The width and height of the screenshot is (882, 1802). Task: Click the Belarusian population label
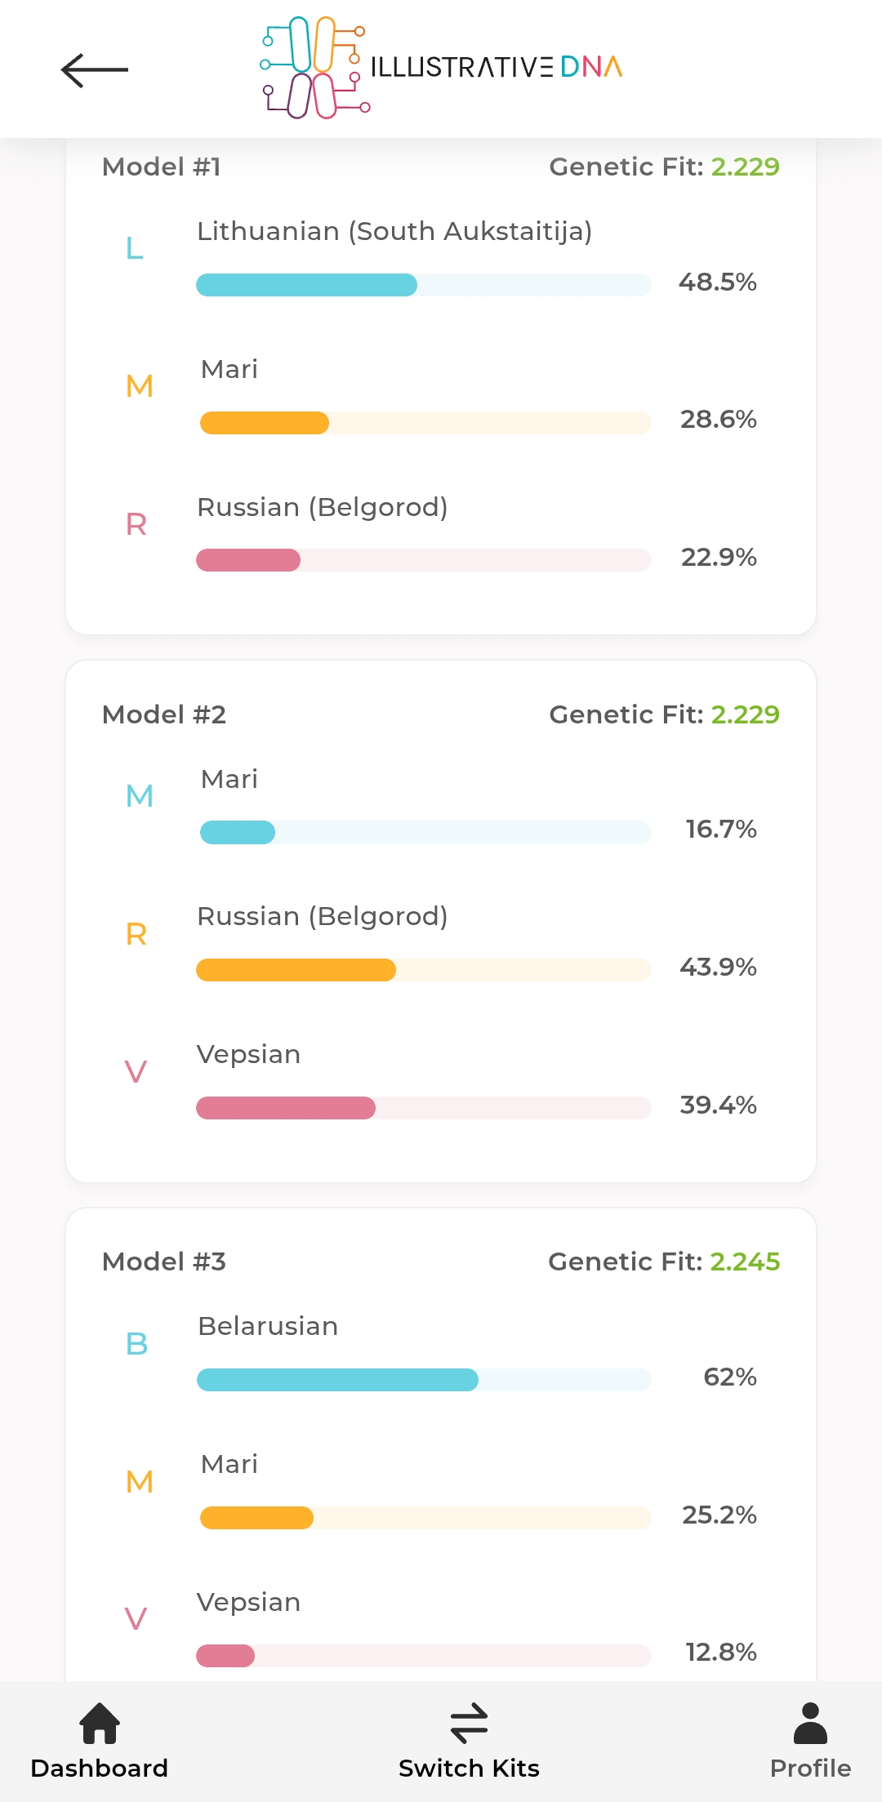click(x=268, y=1327)
